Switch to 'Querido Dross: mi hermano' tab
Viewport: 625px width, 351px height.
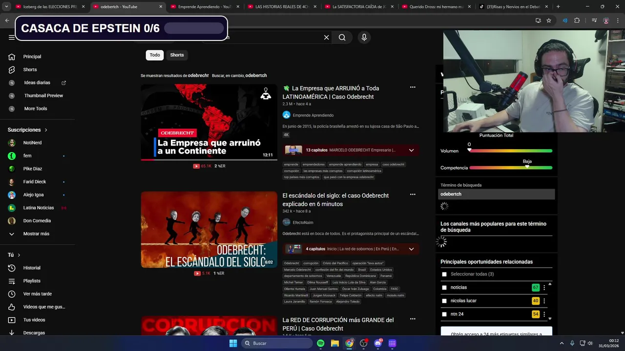(x=436, y=7)
